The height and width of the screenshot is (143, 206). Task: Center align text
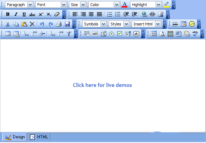click(x=91, y=14)
